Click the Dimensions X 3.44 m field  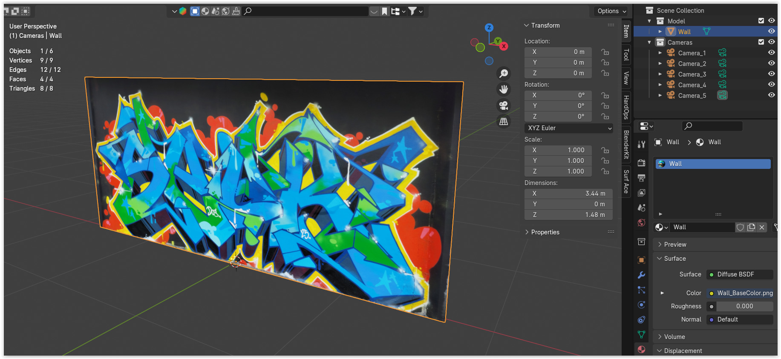pos(568,194)
